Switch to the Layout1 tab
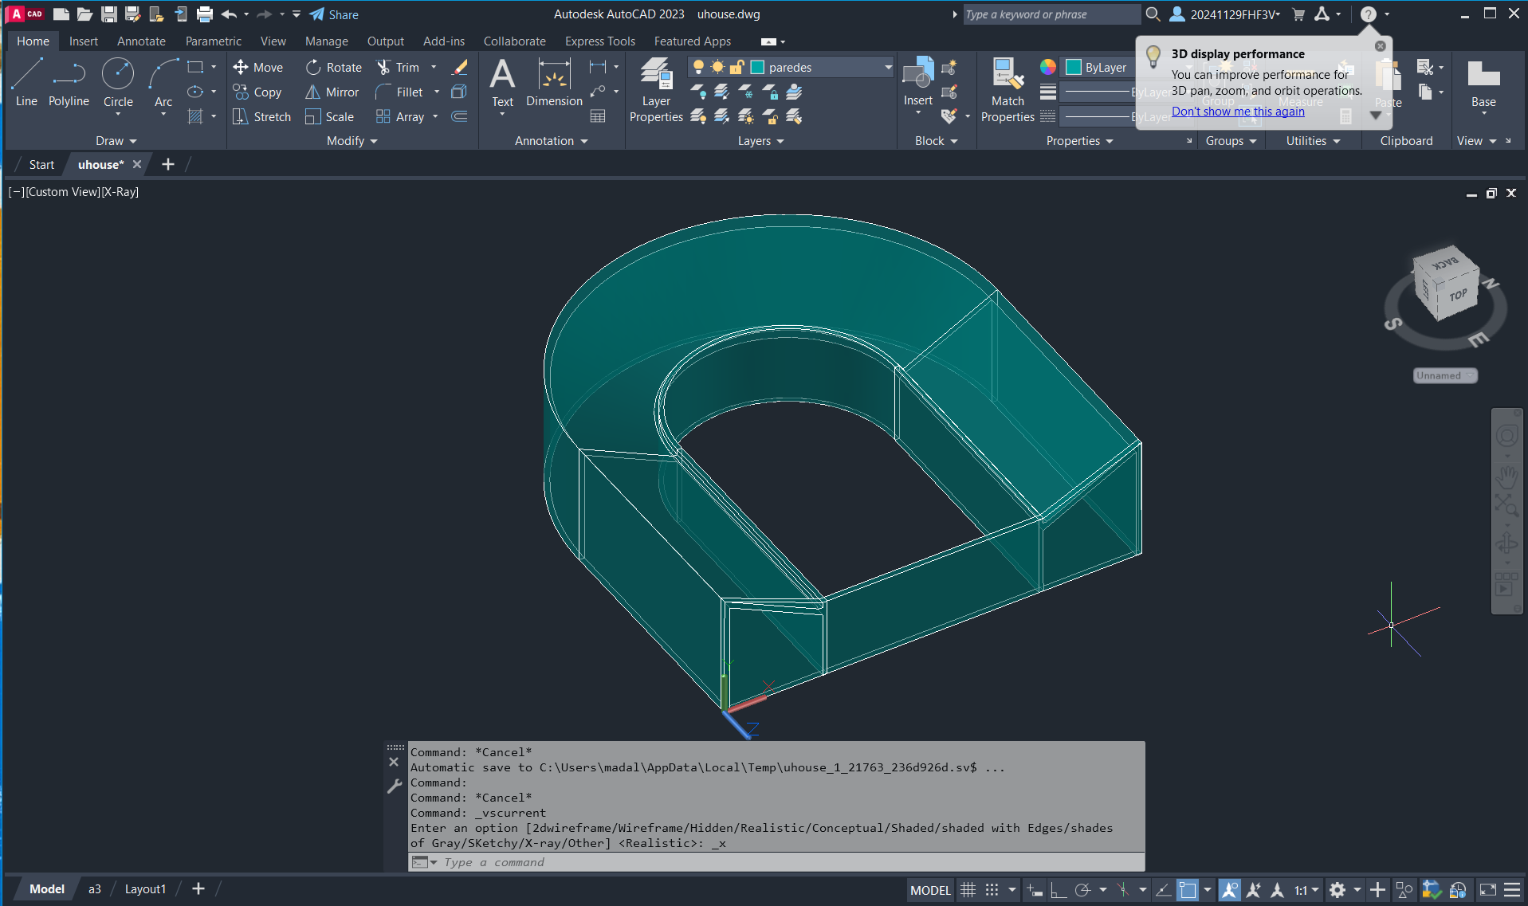 [145, 889]
